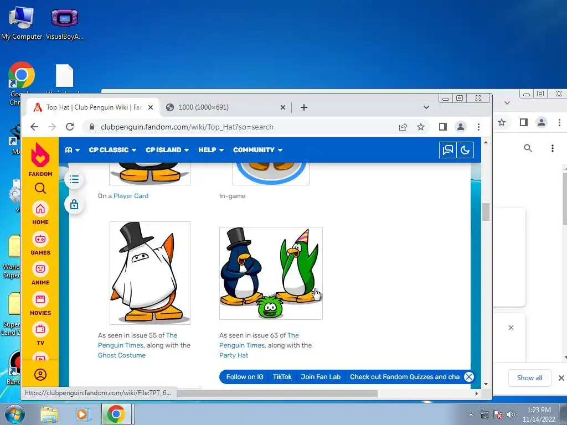Screen dimensions: 567x425
Task: Select the Top Hat Club Penguin Wiki tab
Action: [x=93, y=107]
